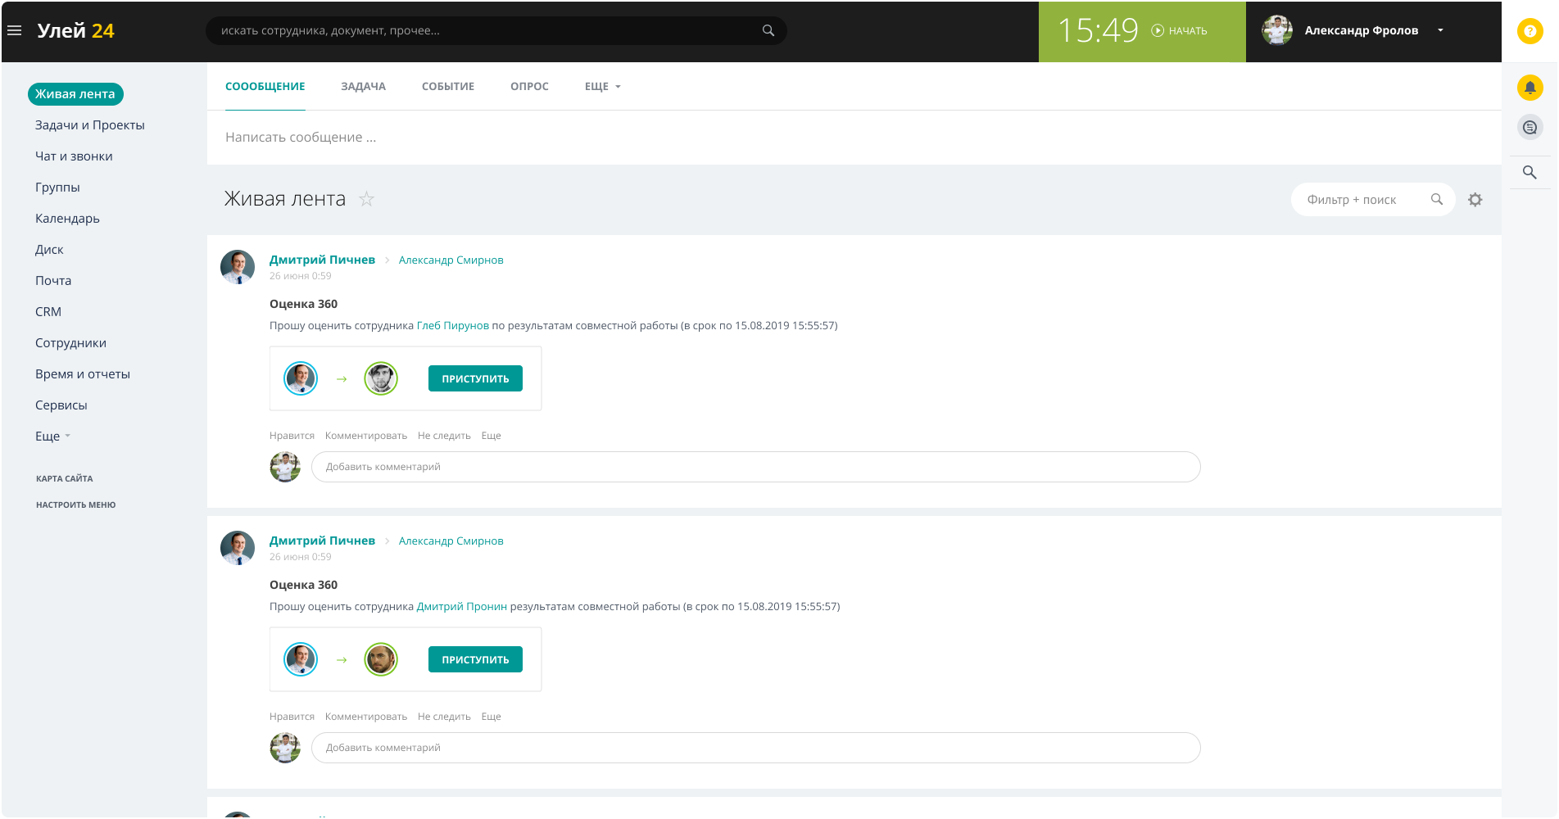Open Дмитрий Пронин profile link
1559x819 pixels.
(461, 607)
